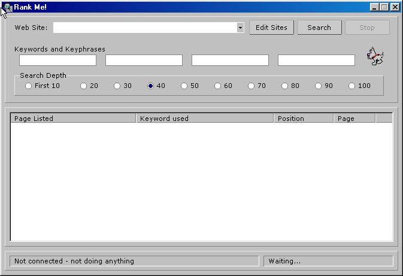Set search depth to 50

[x=184, y=86]
